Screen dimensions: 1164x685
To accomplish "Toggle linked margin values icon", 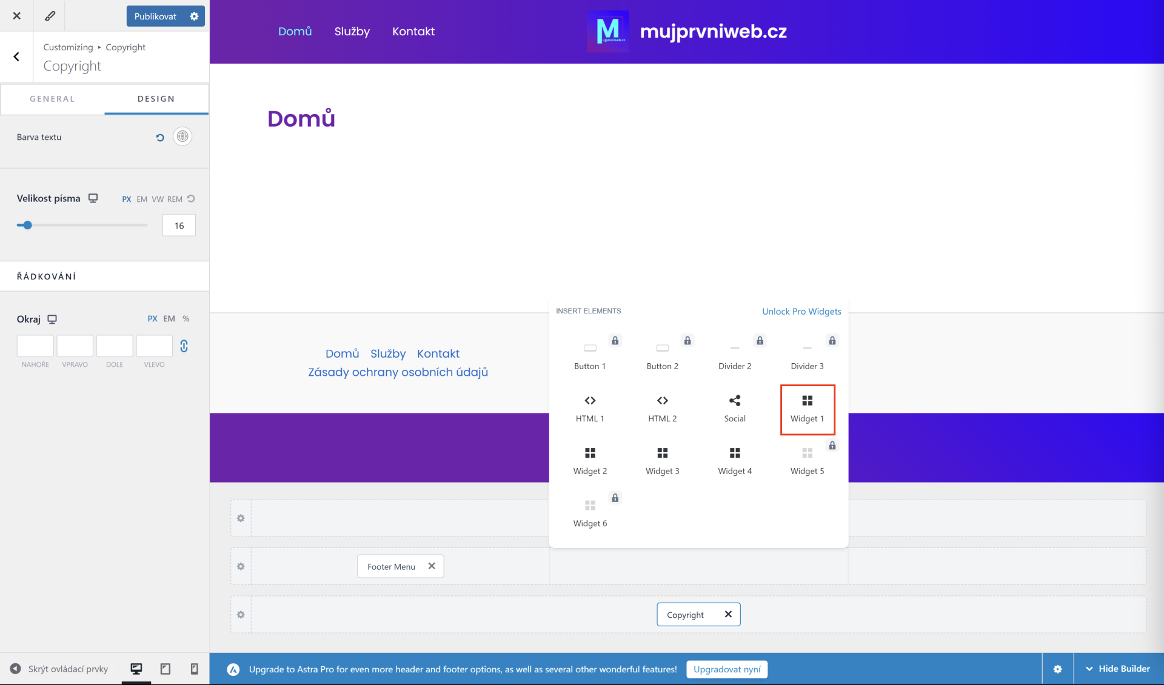I will pos(184,346).
